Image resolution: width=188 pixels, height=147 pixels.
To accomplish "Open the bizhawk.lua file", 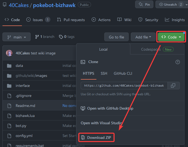I will point(25,116).
